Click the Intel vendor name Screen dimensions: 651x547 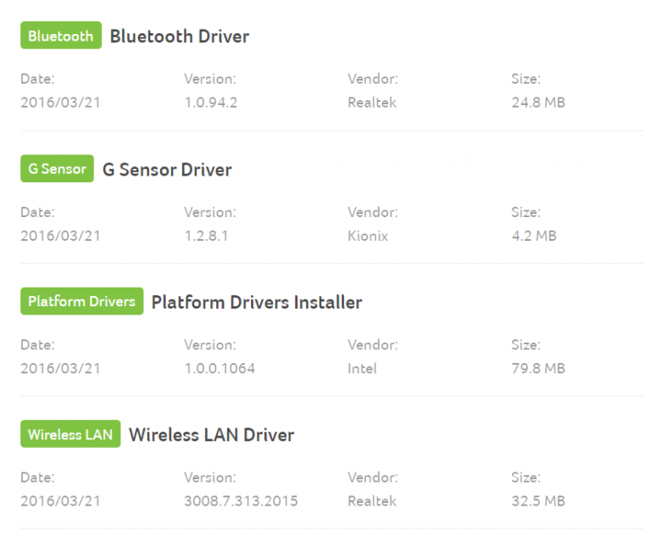362,368
